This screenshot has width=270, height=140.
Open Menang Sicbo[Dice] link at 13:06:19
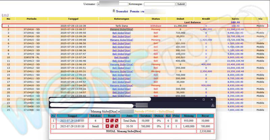coord(122,64)
